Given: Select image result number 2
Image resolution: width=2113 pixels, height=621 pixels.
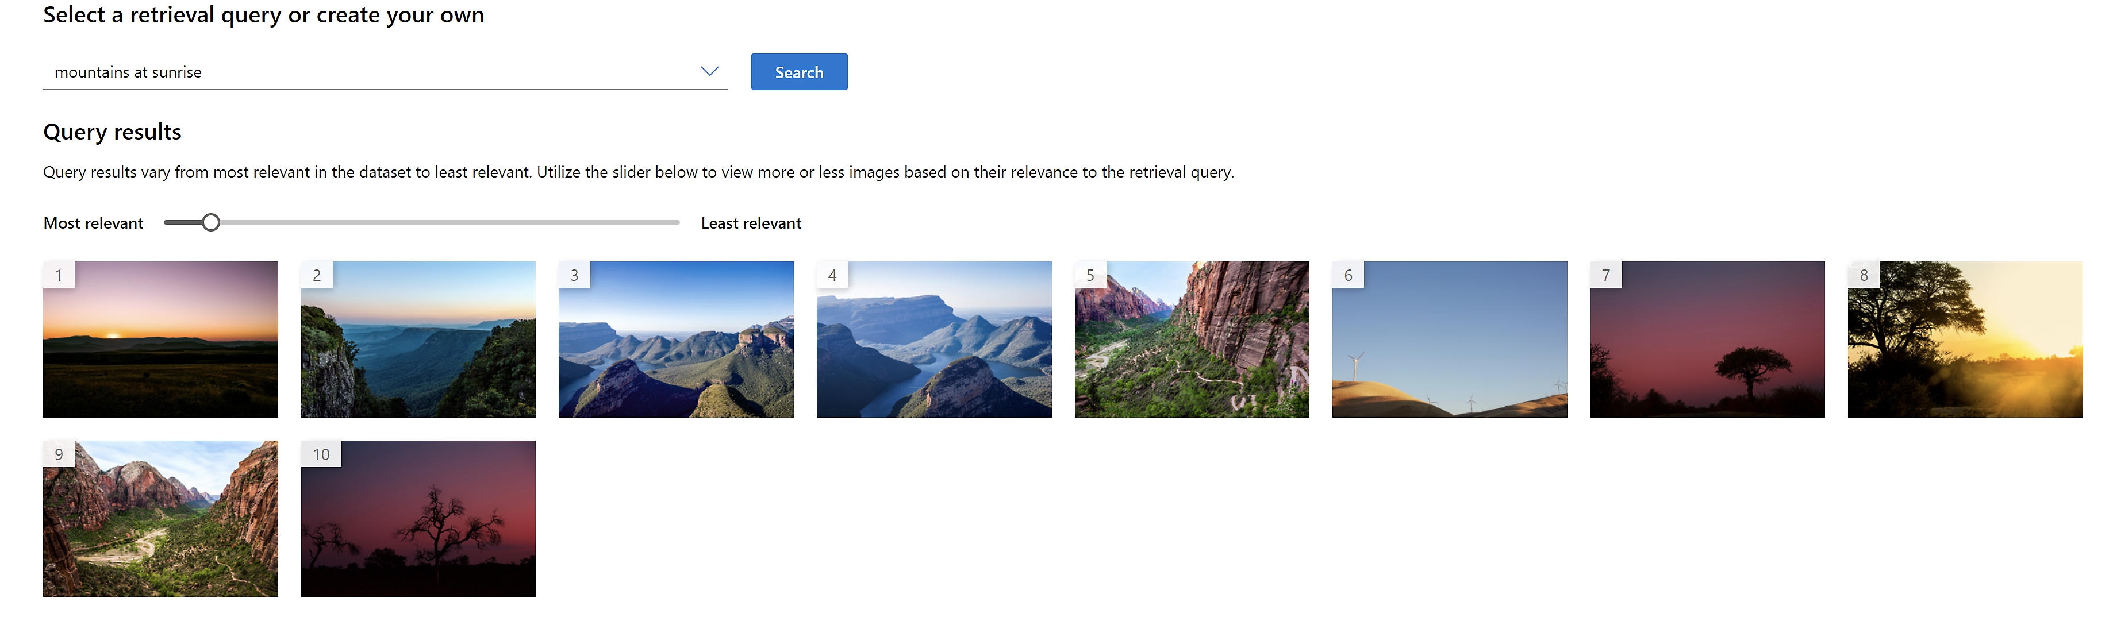Looking at the screenshot, I should [x=418, y=340].
